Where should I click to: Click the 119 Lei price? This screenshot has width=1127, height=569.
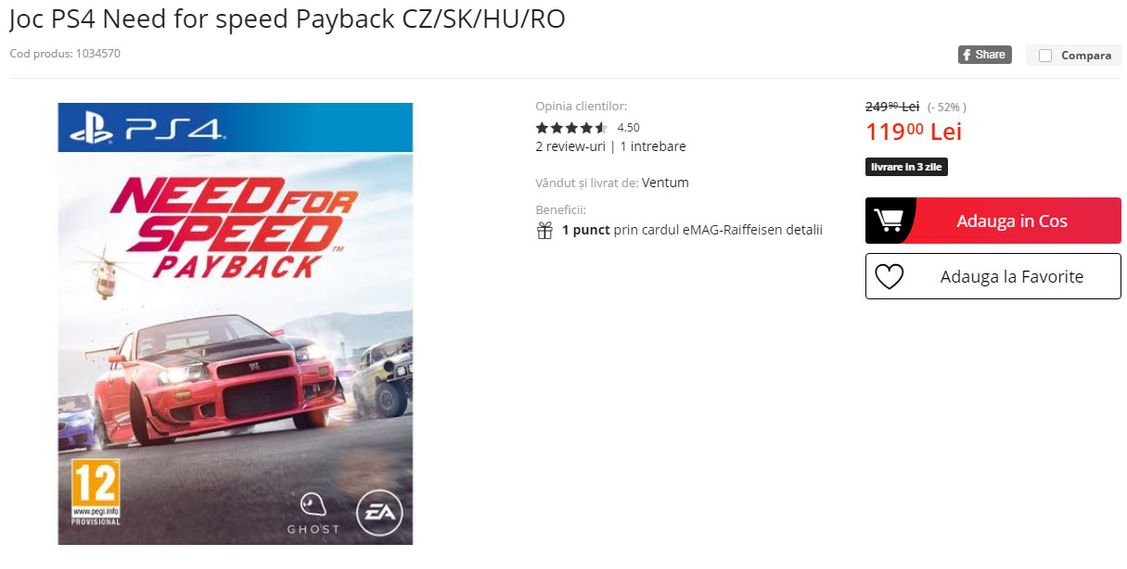914,132
